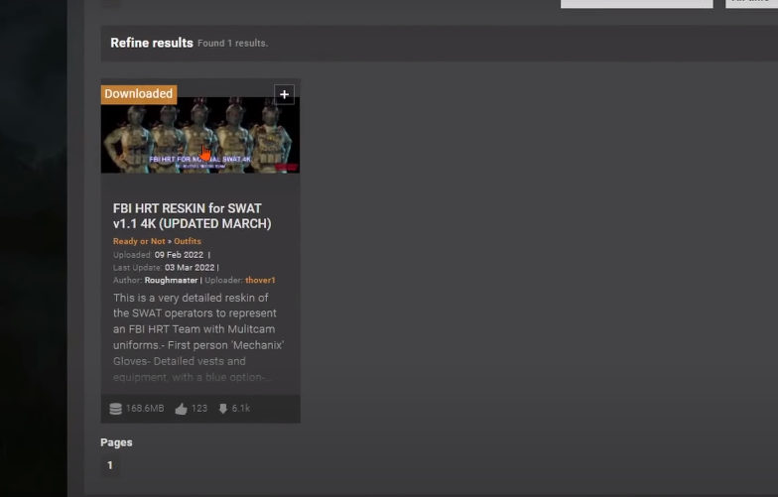Select the author name Roughmaster
Viewport: 778px width, 497px height.
[x=171, y=280]
